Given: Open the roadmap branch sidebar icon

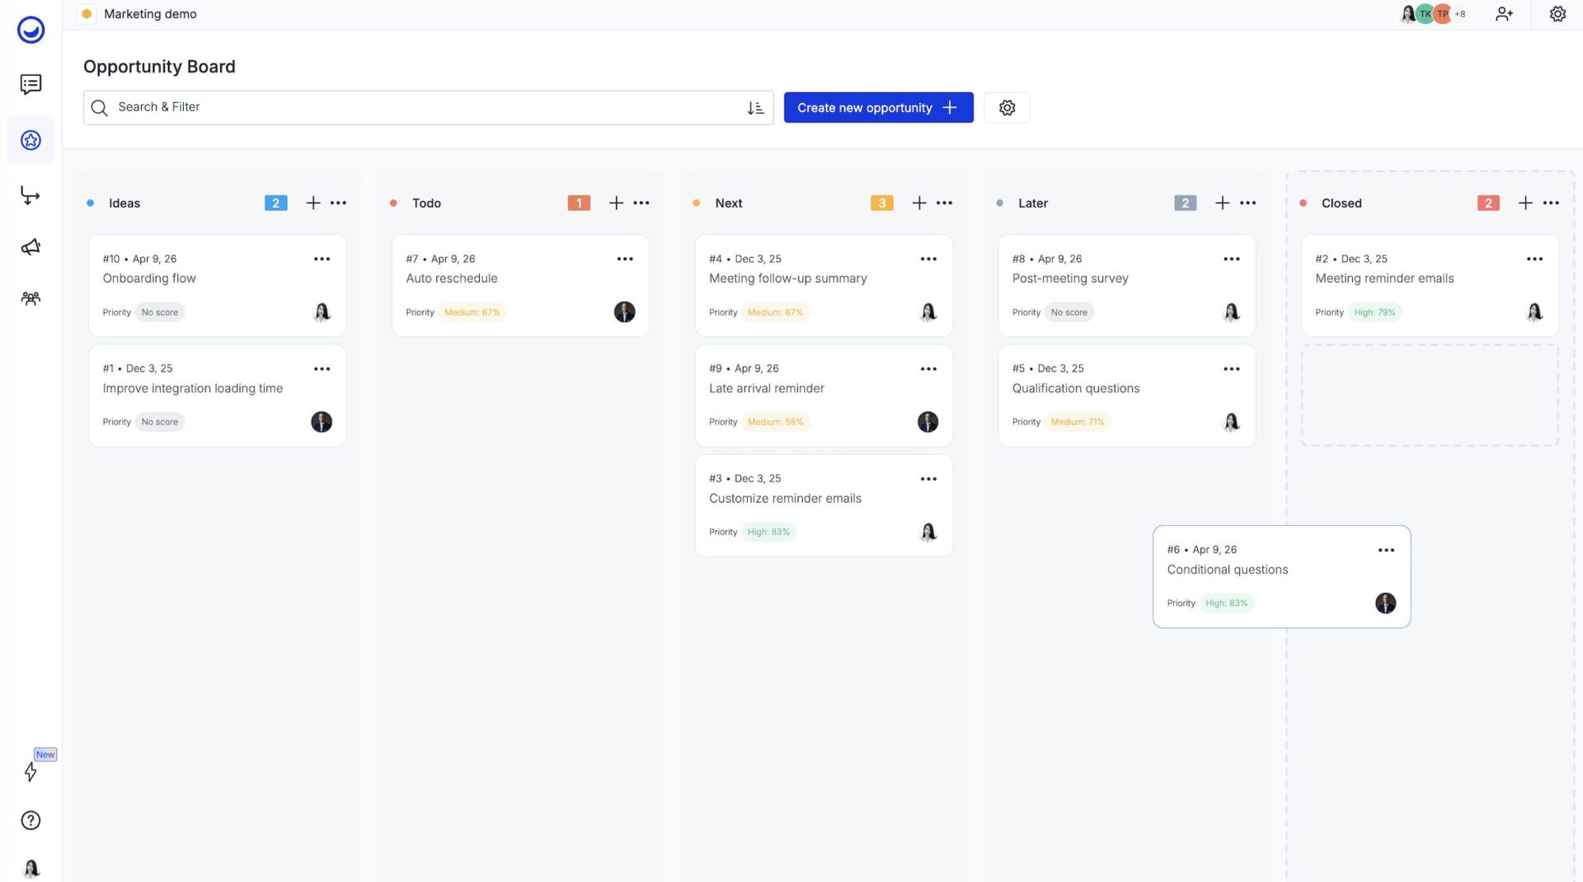Looking at the screenshot, I should [x=31, y=195].
